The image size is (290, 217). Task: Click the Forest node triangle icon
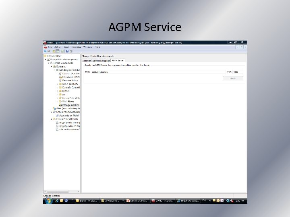click(x=51, y=63)
